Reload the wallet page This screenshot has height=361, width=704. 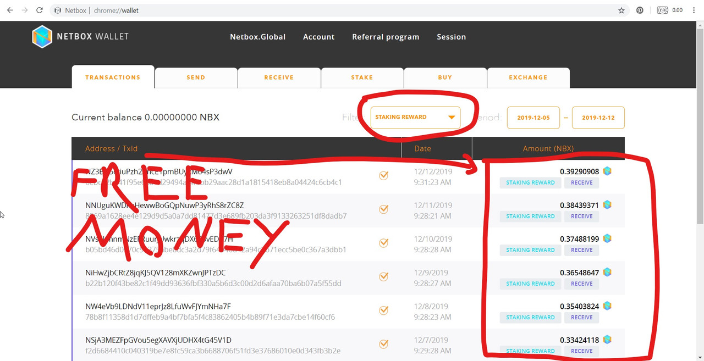[x=39, y=10]
